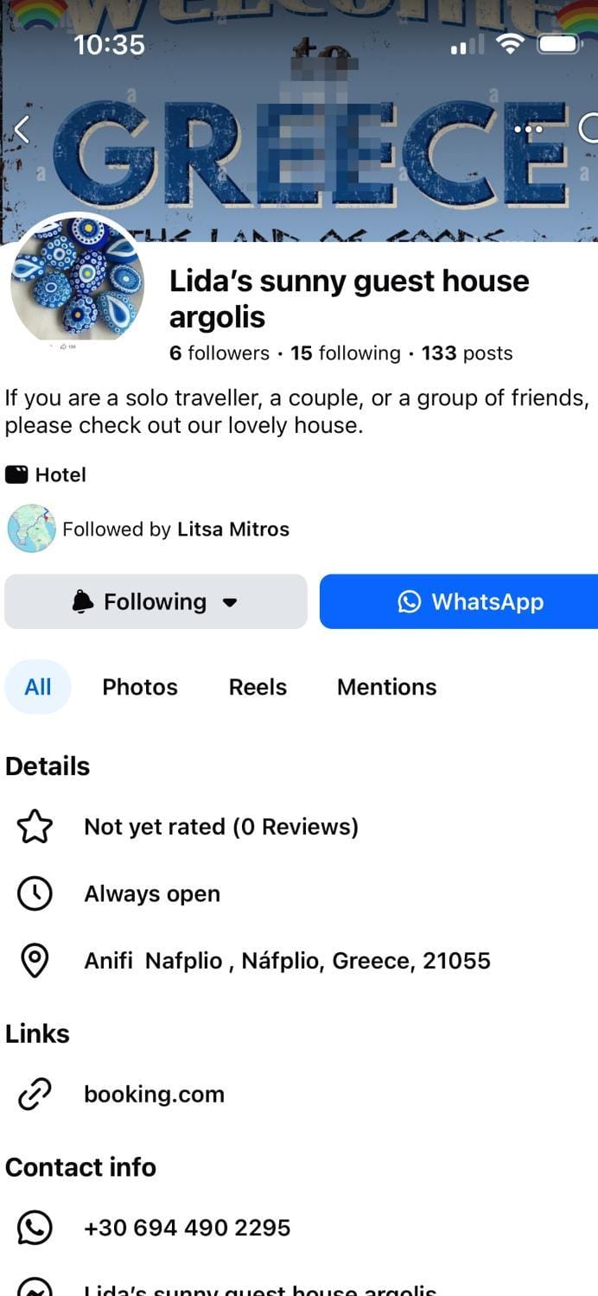Tap the search icon on cover

coord(589,129)
